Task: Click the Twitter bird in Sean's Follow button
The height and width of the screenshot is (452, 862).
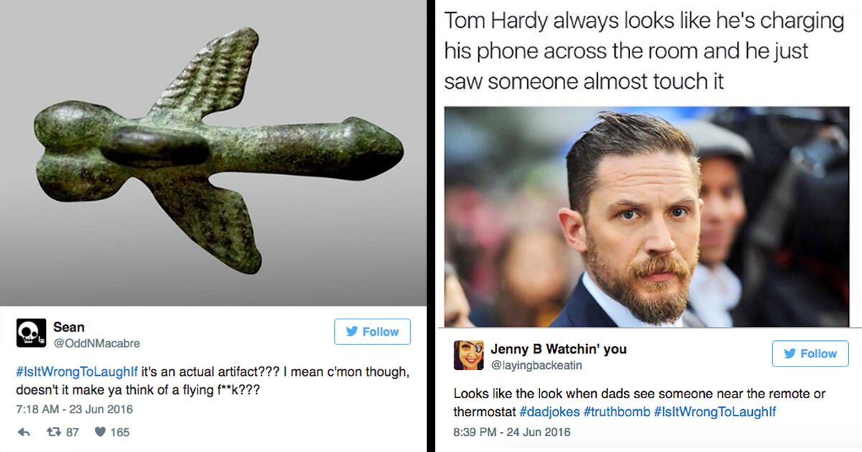Action: click(x=353, y=331)
